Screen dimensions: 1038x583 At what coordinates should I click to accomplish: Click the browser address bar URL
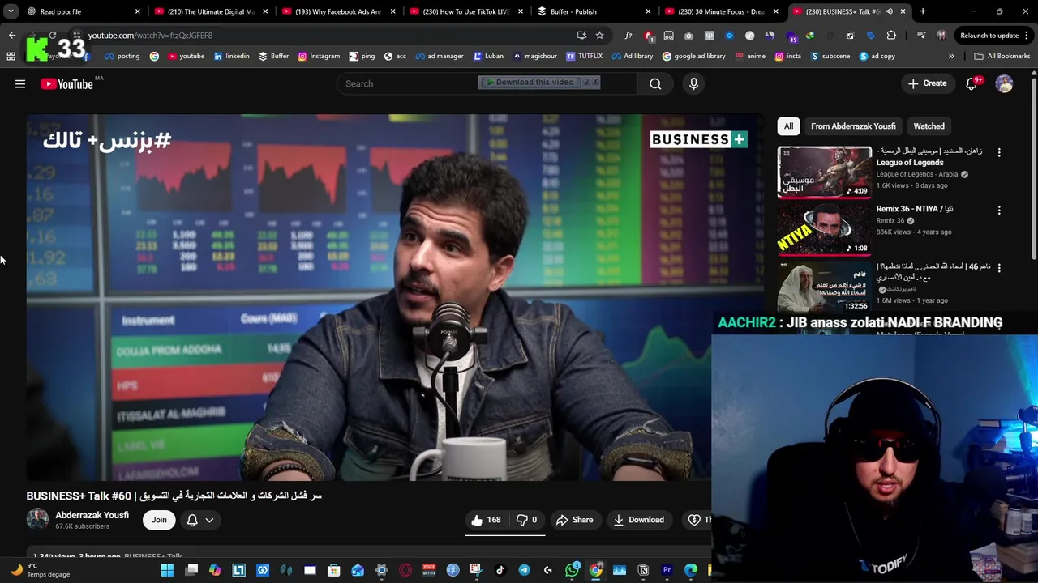point(150,35)
